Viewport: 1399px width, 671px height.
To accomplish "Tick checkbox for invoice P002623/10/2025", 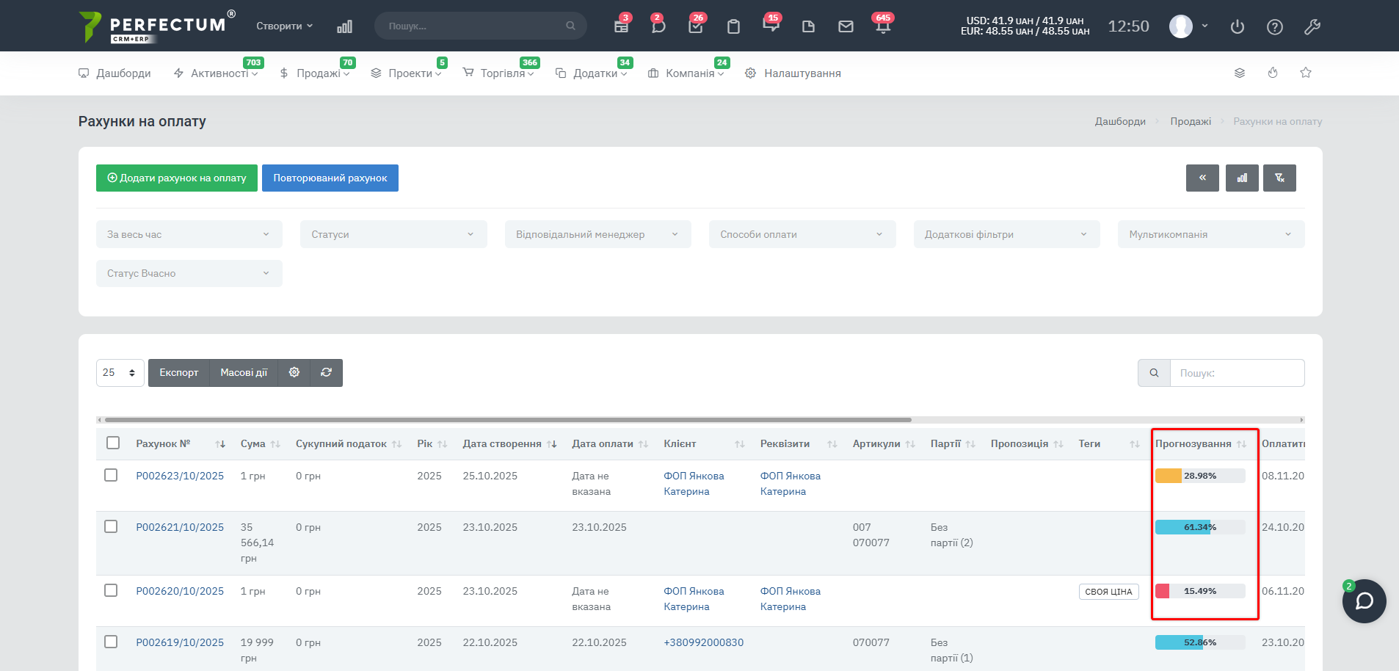I will 112,476.
